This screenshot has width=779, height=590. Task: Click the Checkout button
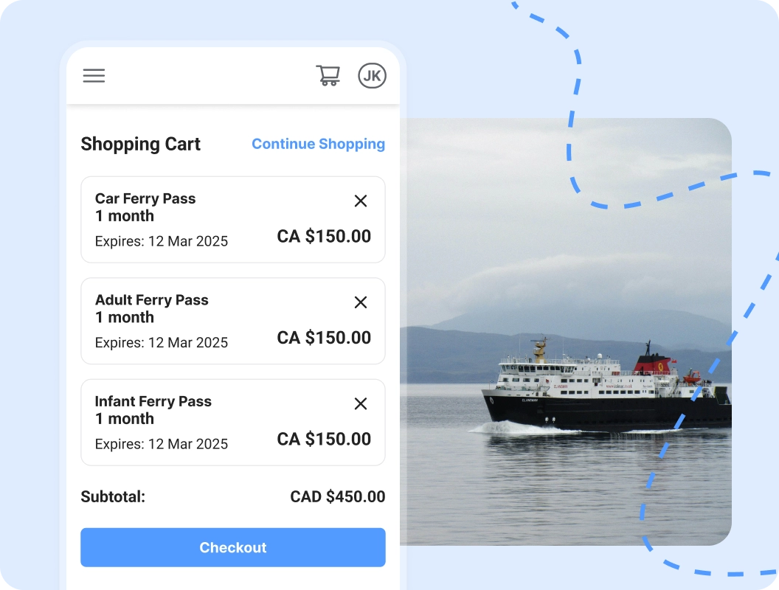(x=233, y=547)
